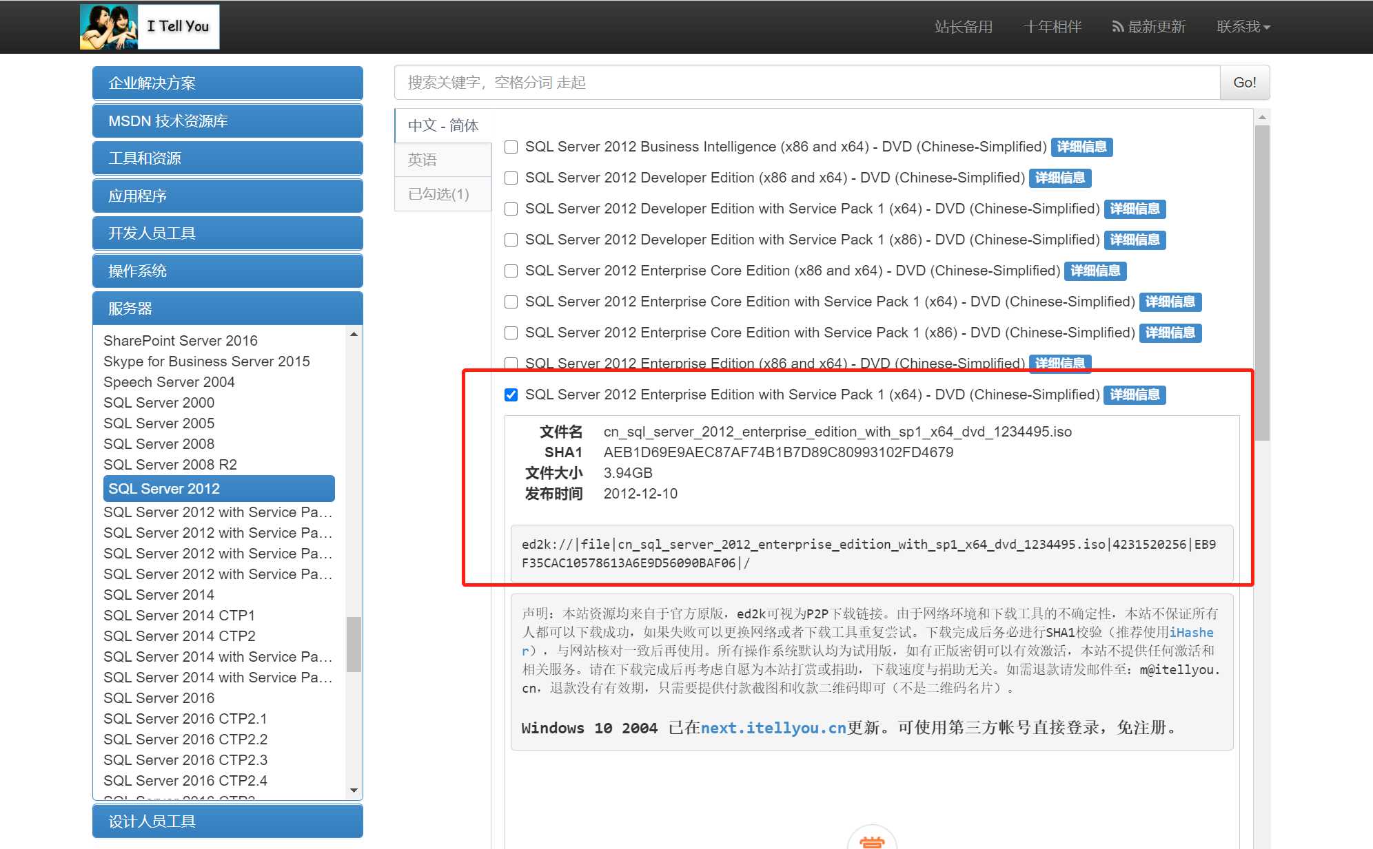Open the 站长备用 nav link
This screenshot has height=849, width=1373.
tap(964, 27)
